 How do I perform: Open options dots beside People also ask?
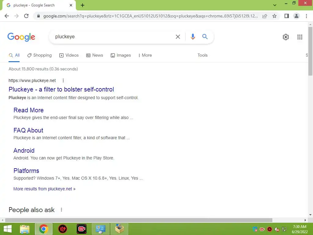point(61,210)
